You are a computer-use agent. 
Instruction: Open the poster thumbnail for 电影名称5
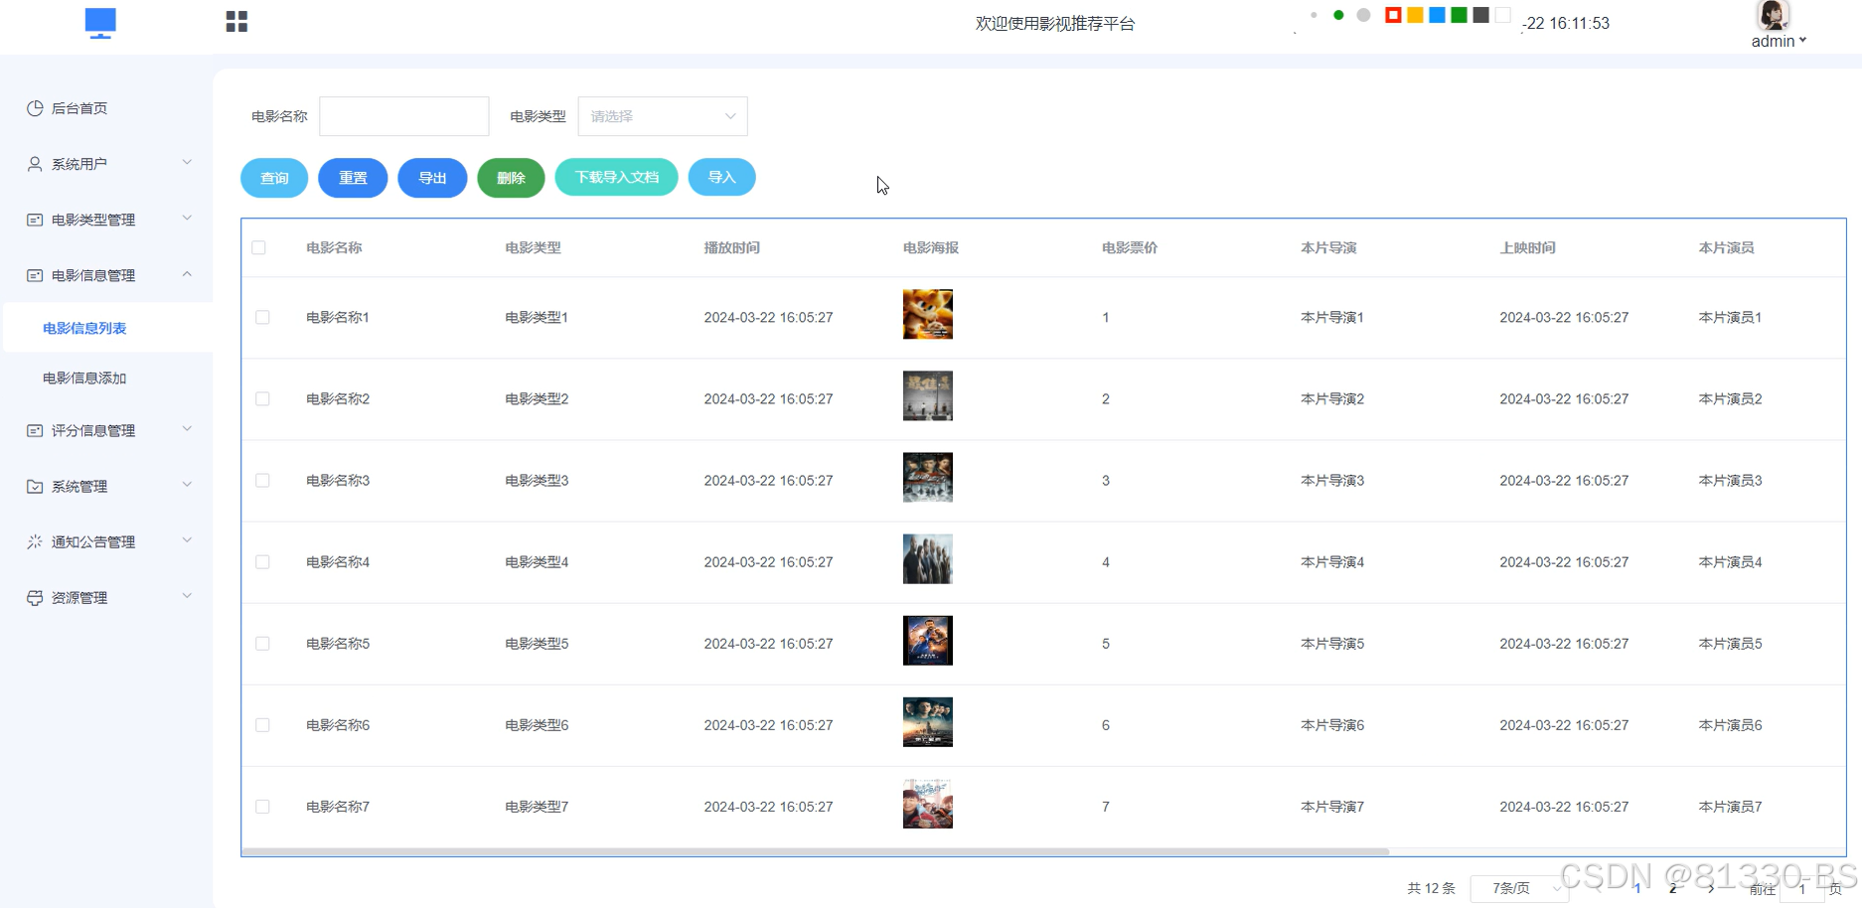click(927, 640)
